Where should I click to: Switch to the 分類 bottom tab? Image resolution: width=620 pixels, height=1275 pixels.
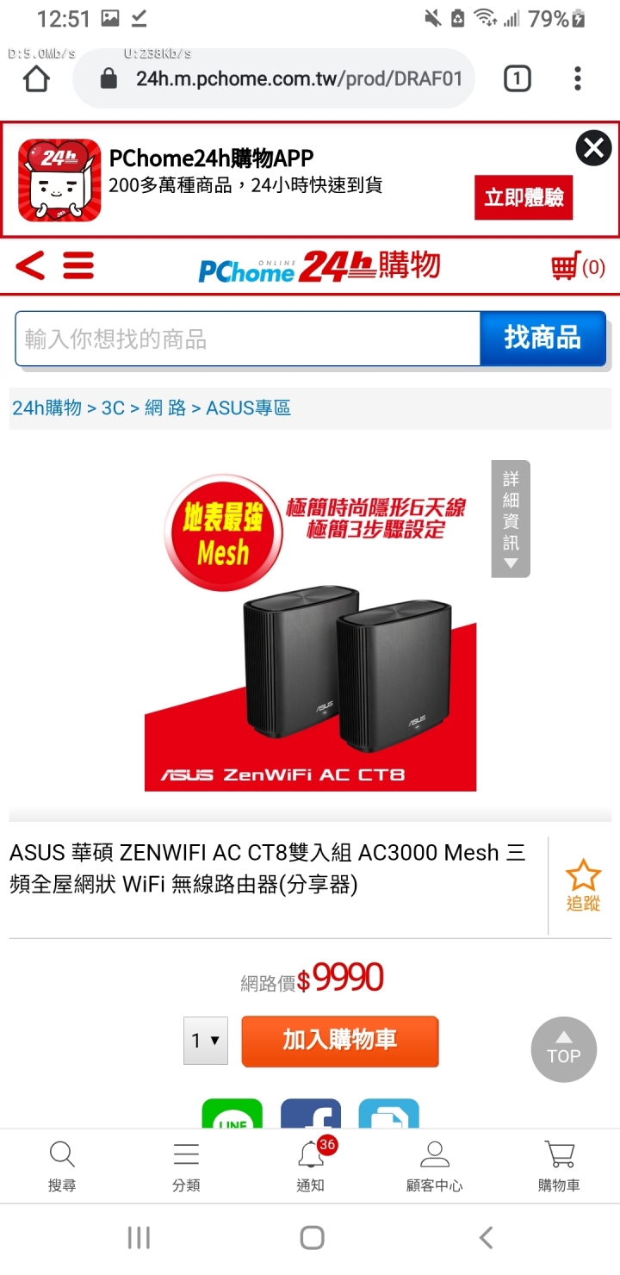186,1166
